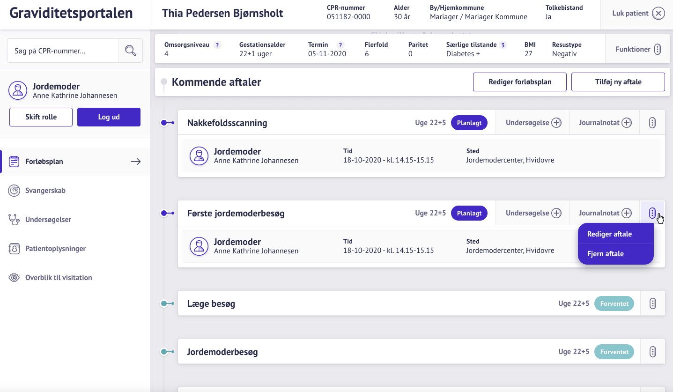Click the Tilføj ny aftale button

tap(618, 82)
